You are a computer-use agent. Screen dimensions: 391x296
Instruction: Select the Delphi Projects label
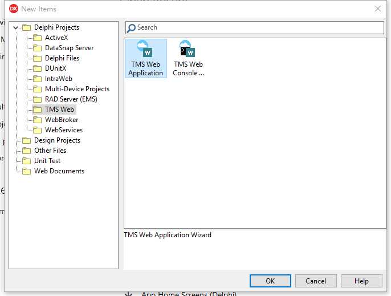tap(56, 27)
